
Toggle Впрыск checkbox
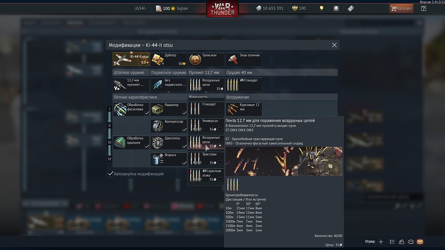(184, 163)
